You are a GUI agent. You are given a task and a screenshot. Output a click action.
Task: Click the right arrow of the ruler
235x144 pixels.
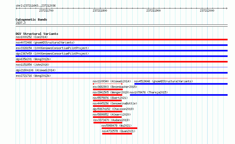coord(227,8)
